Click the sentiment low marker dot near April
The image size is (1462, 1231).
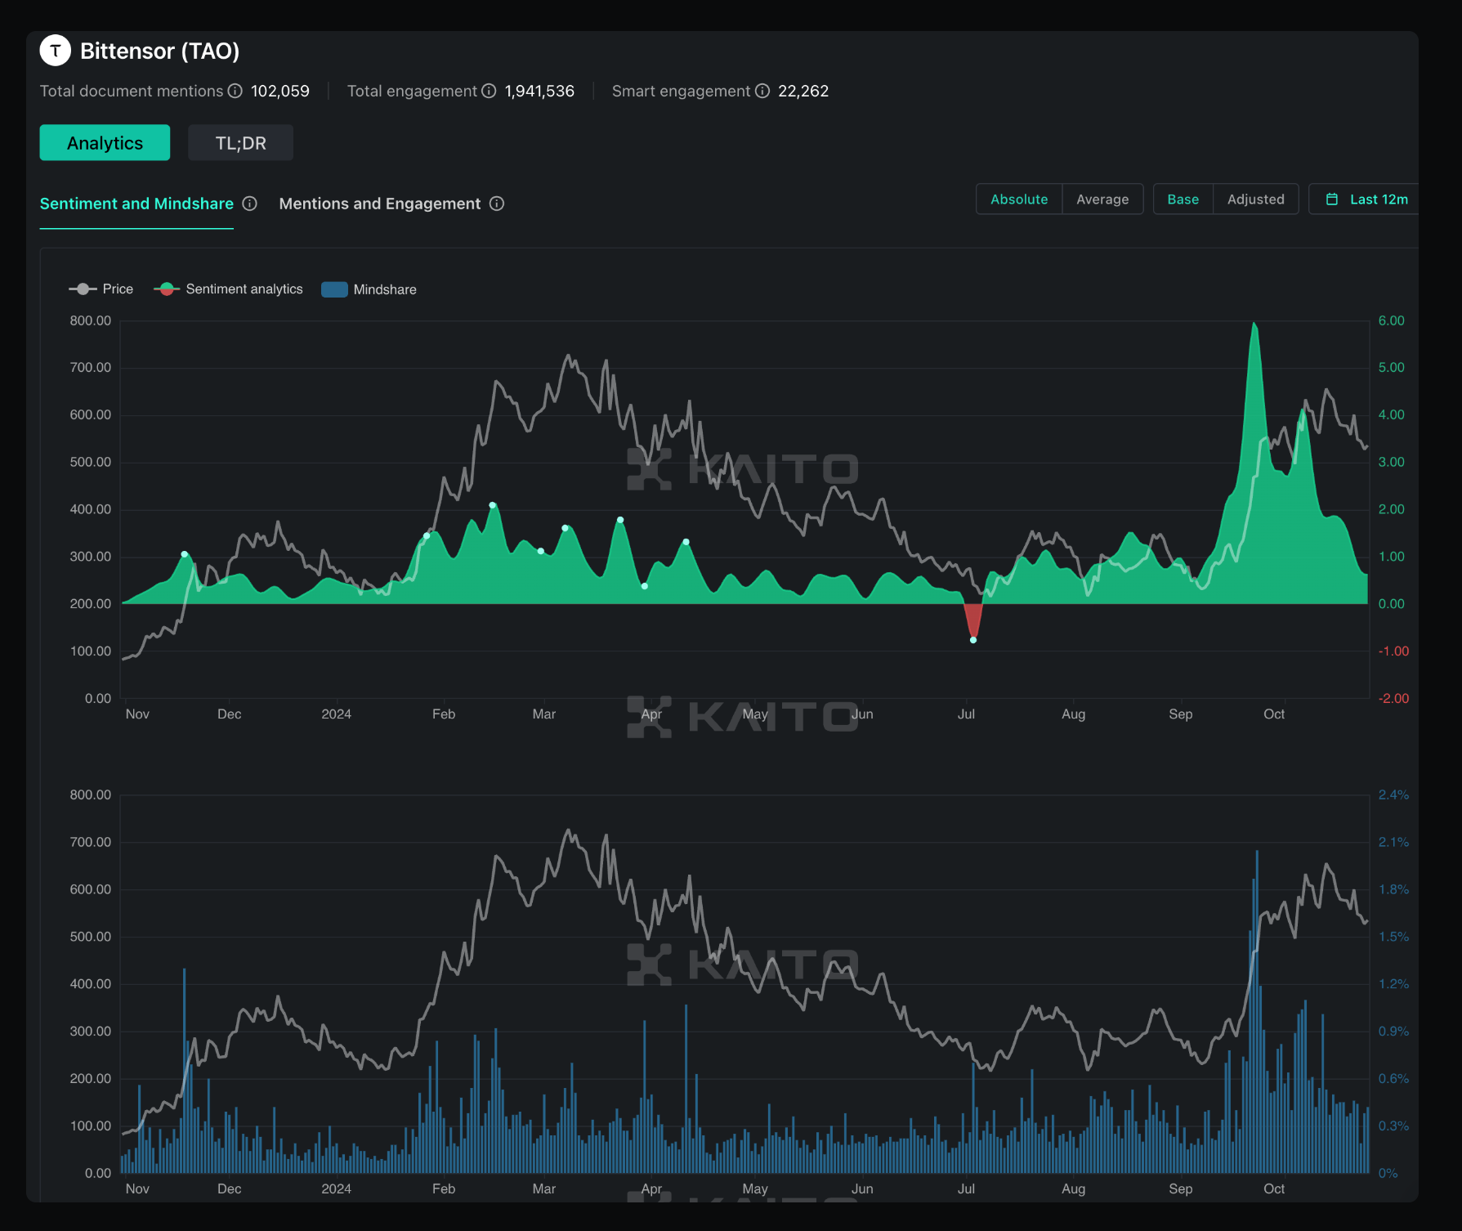tap(645, 586)
